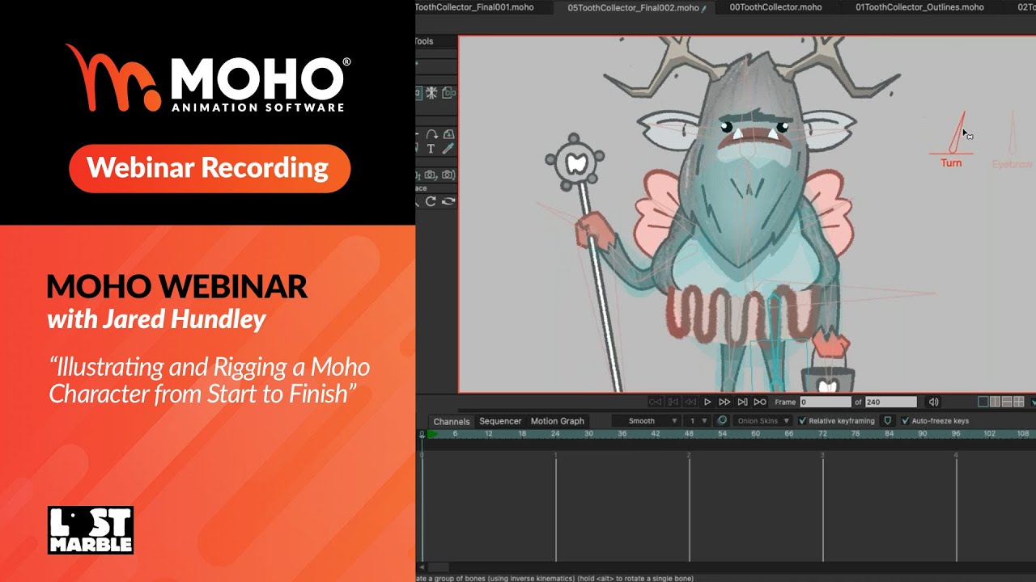The height and width of the screenshot is (582, 1036).
Task: Select the stacked two-pane layout icon
Action: click(x=1007, y=402)
